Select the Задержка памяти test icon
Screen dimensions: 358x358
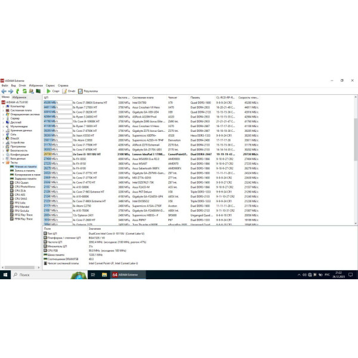click(12, 178)
